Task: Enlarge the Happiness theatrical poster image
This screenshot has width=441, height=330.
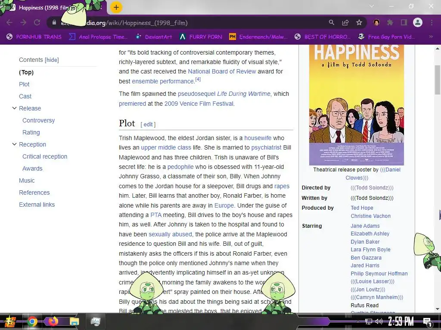Action: click(356, 105)
